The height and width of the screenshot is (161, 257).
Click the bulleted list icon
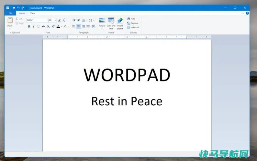84,20
